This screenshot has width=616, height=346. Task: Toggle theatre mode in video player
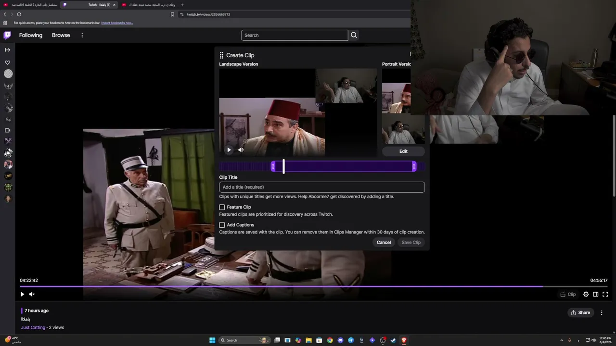595,294
